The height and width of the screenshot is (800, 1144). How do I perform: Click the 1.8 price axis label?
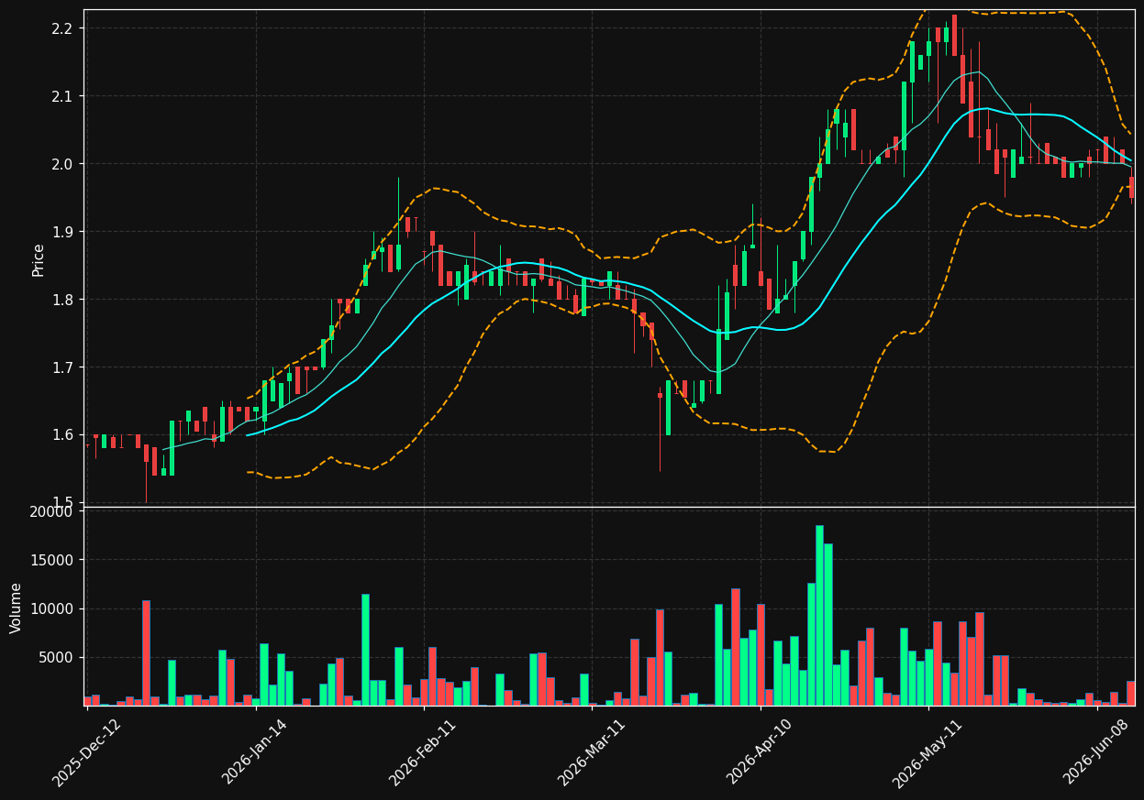[x=63, y=300]
